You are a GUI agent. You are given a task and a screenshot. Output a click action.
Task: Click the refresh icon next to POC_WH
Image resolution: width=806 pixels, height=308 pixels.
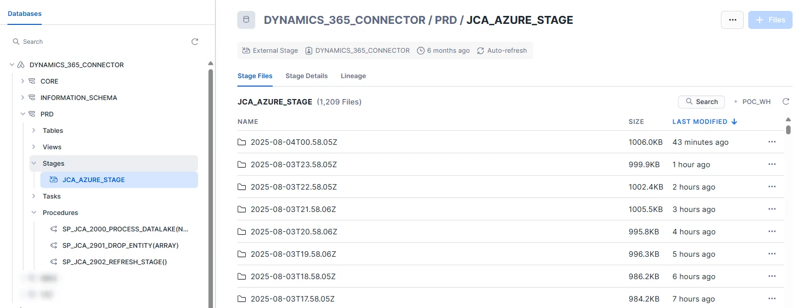786,102
